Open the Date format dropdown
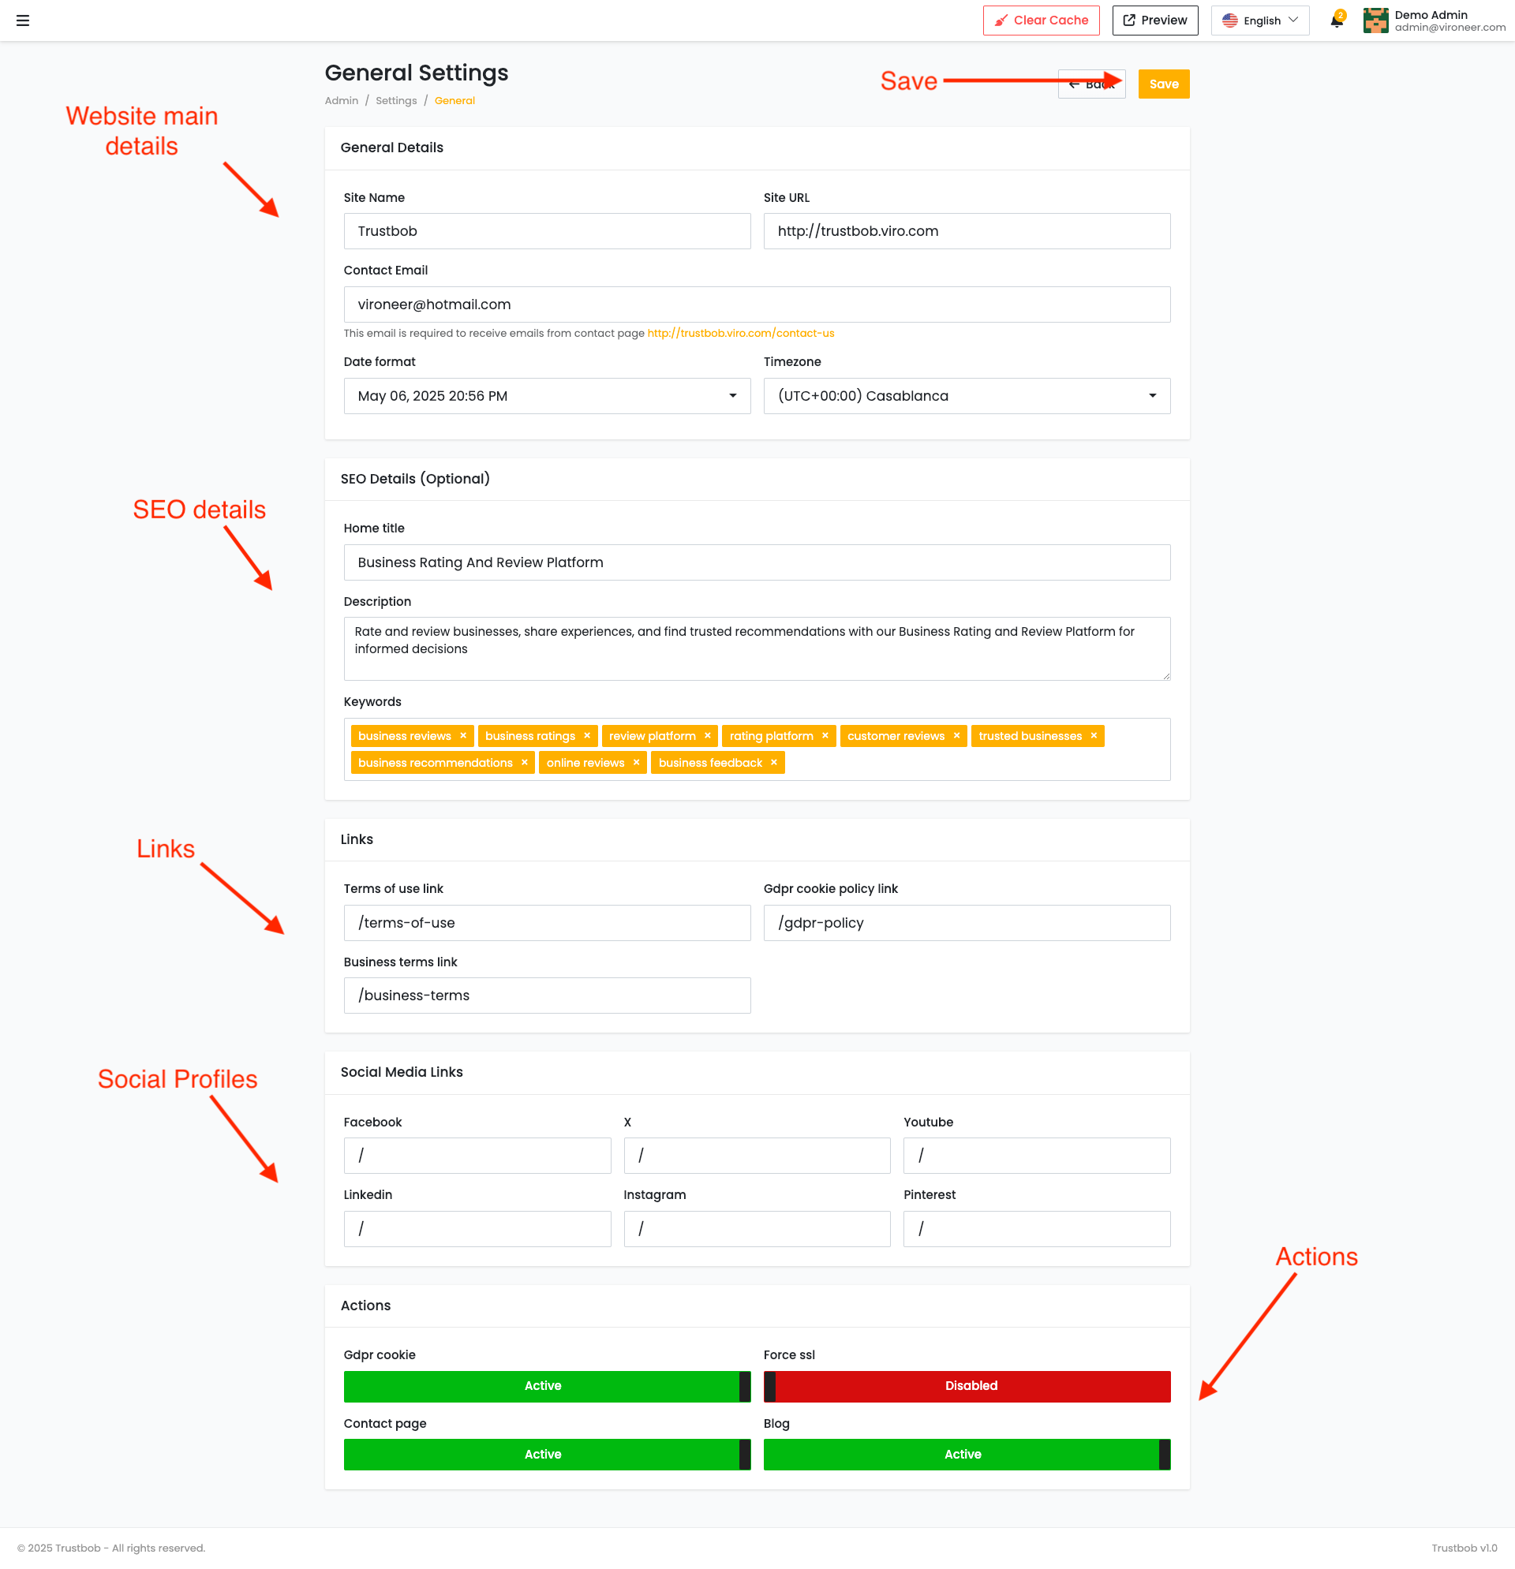The width and height of the screenshot is (1515, 1569). click(x=547, y=396)
